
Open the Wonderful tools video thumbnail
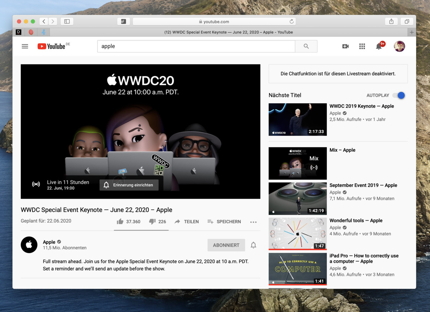pos(298,234)
